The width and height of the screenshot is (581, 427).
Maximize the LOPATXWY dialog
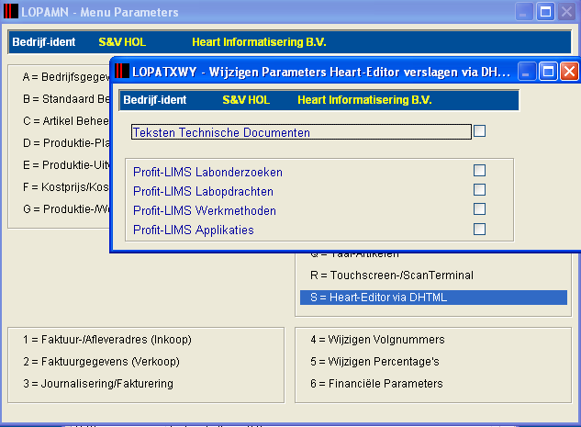click(x=548, y=72)
